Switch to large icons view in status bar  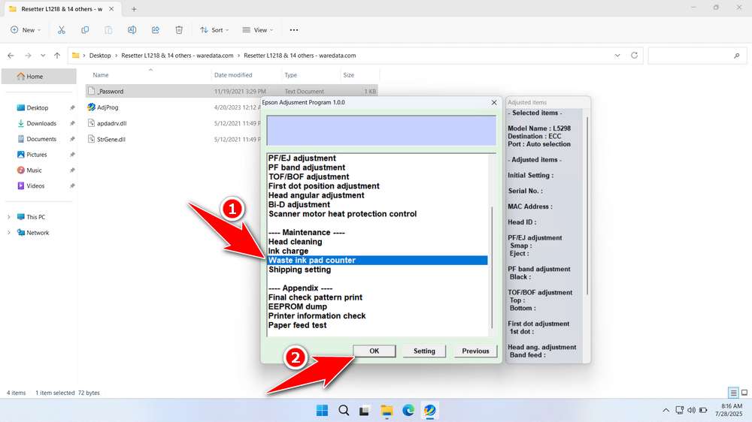point(744,393)
